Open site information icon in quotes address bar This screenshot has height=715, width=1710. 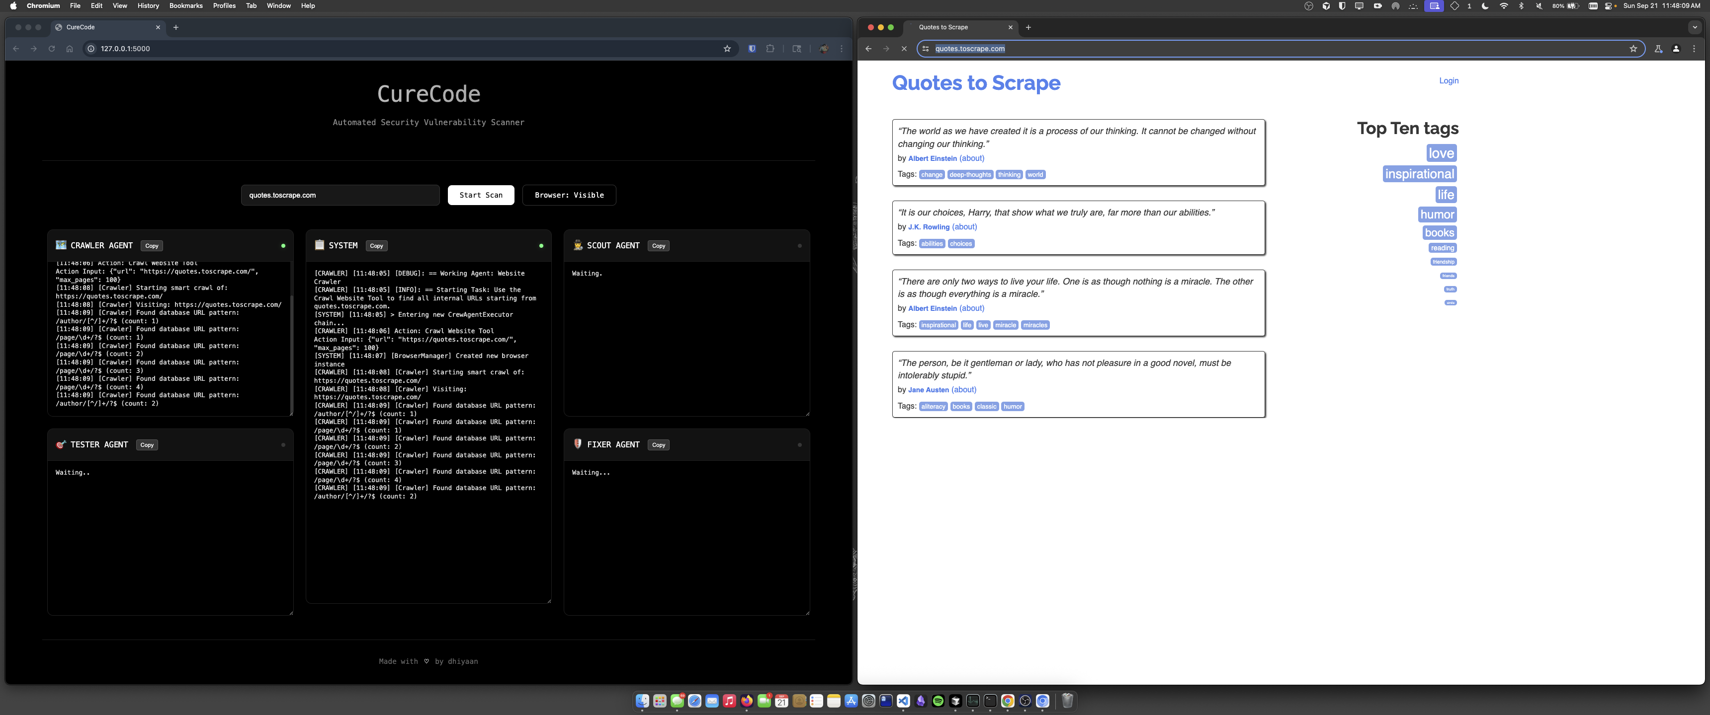click(926, 49)
